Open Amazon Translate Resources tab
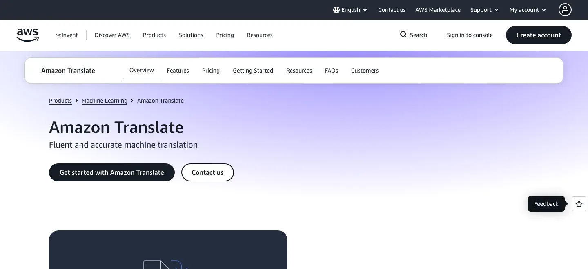The width and height of the screenshot is (588, 269). [299, 71]
